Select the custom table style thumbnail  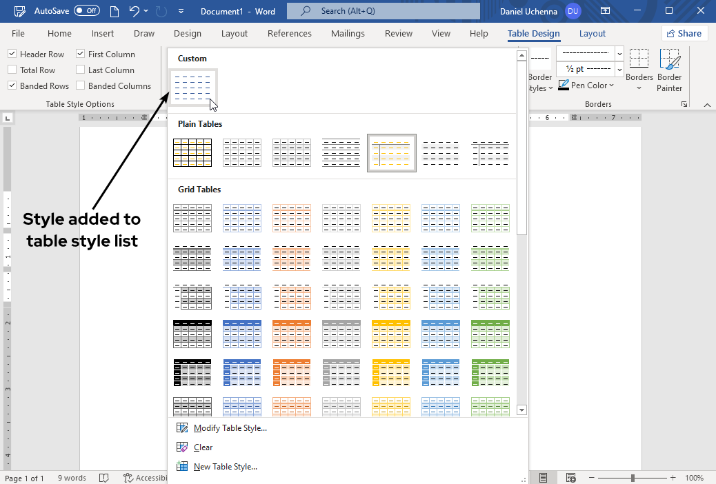point(193,88)
